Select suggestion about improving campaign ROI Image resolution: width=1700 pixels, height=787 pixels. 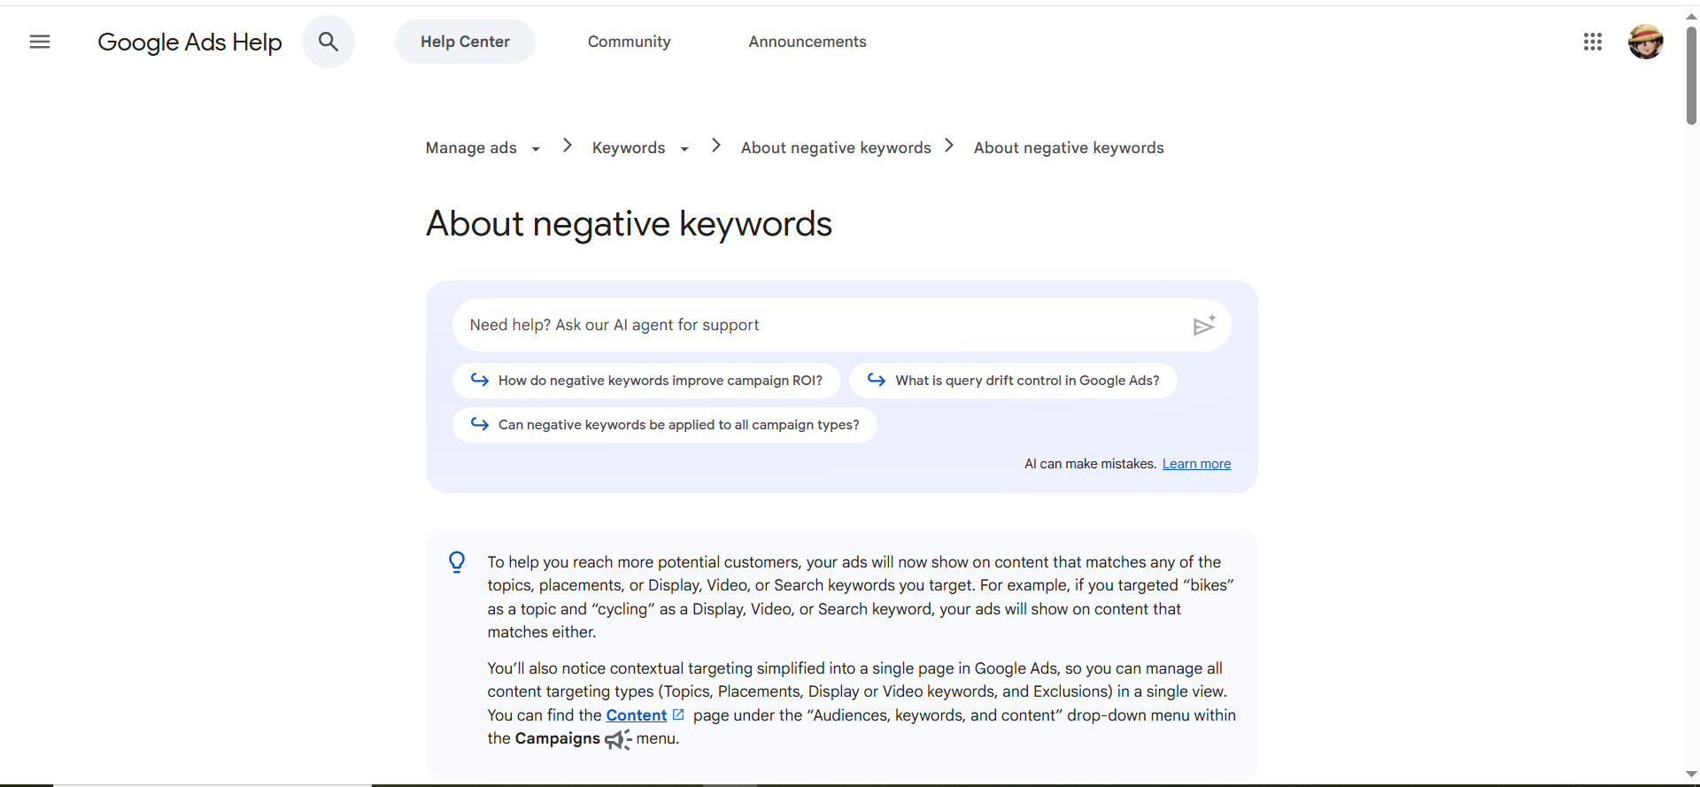click(646, 381)
